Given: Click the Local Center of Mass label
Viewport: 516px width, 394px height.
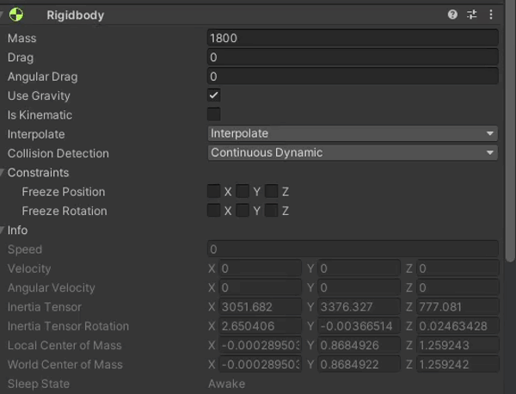Looking at the screenshot, I should coord(64,345).
